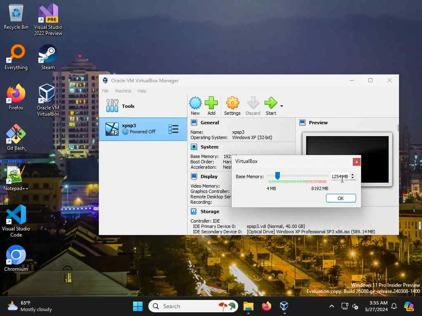422x316 pixels.
Task: Click the Discard toolbar icon
Action: [x=253, y=106]
